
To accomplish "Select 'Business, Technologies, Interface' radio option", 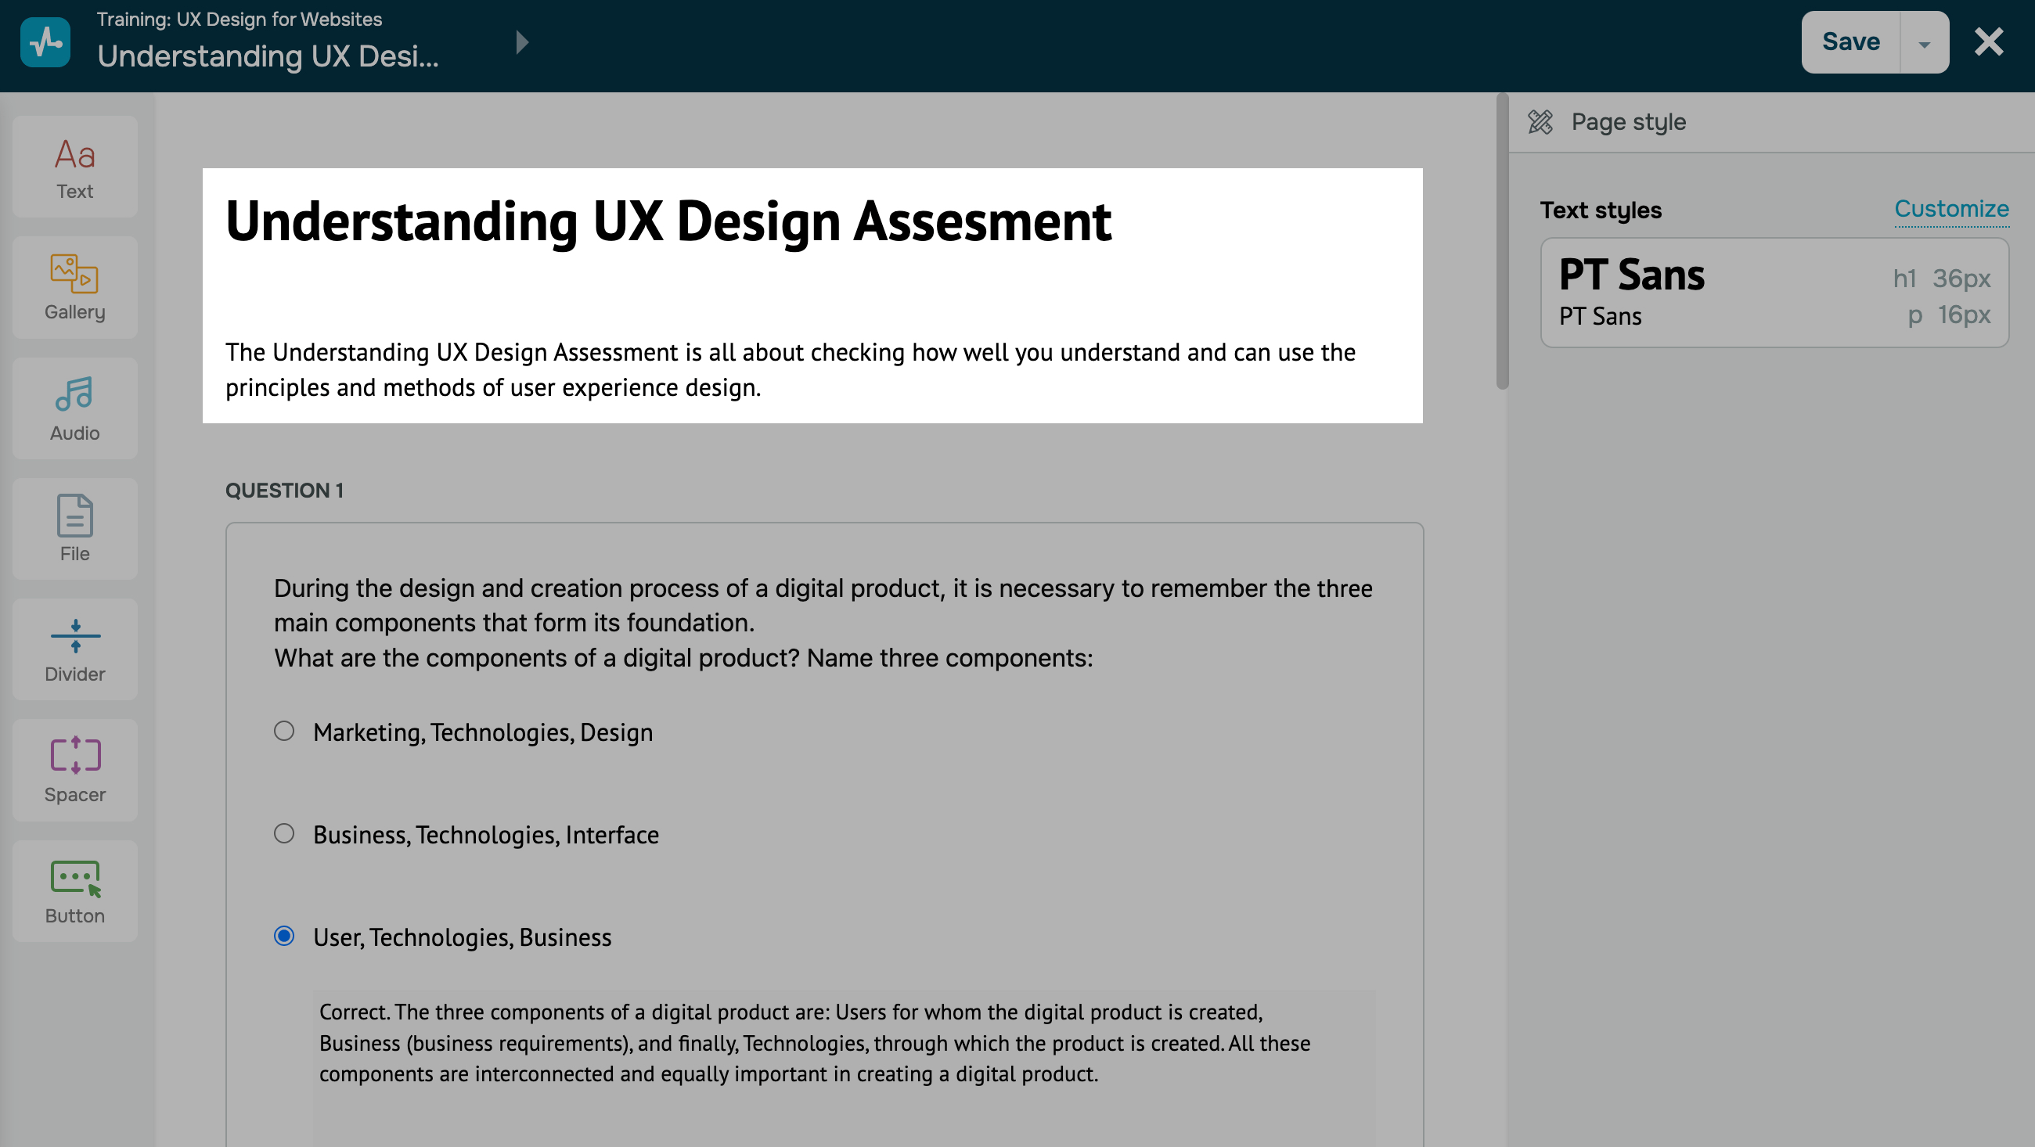I will click(x=284, y=833).
